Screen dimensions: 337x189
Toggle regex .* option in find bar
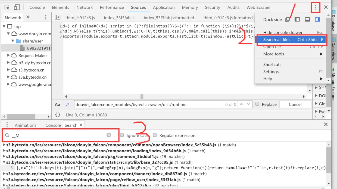coord(68,104)
